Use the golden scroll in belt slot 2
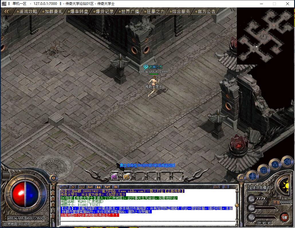Viewport: 295px width, 228px height. point(127,177)
